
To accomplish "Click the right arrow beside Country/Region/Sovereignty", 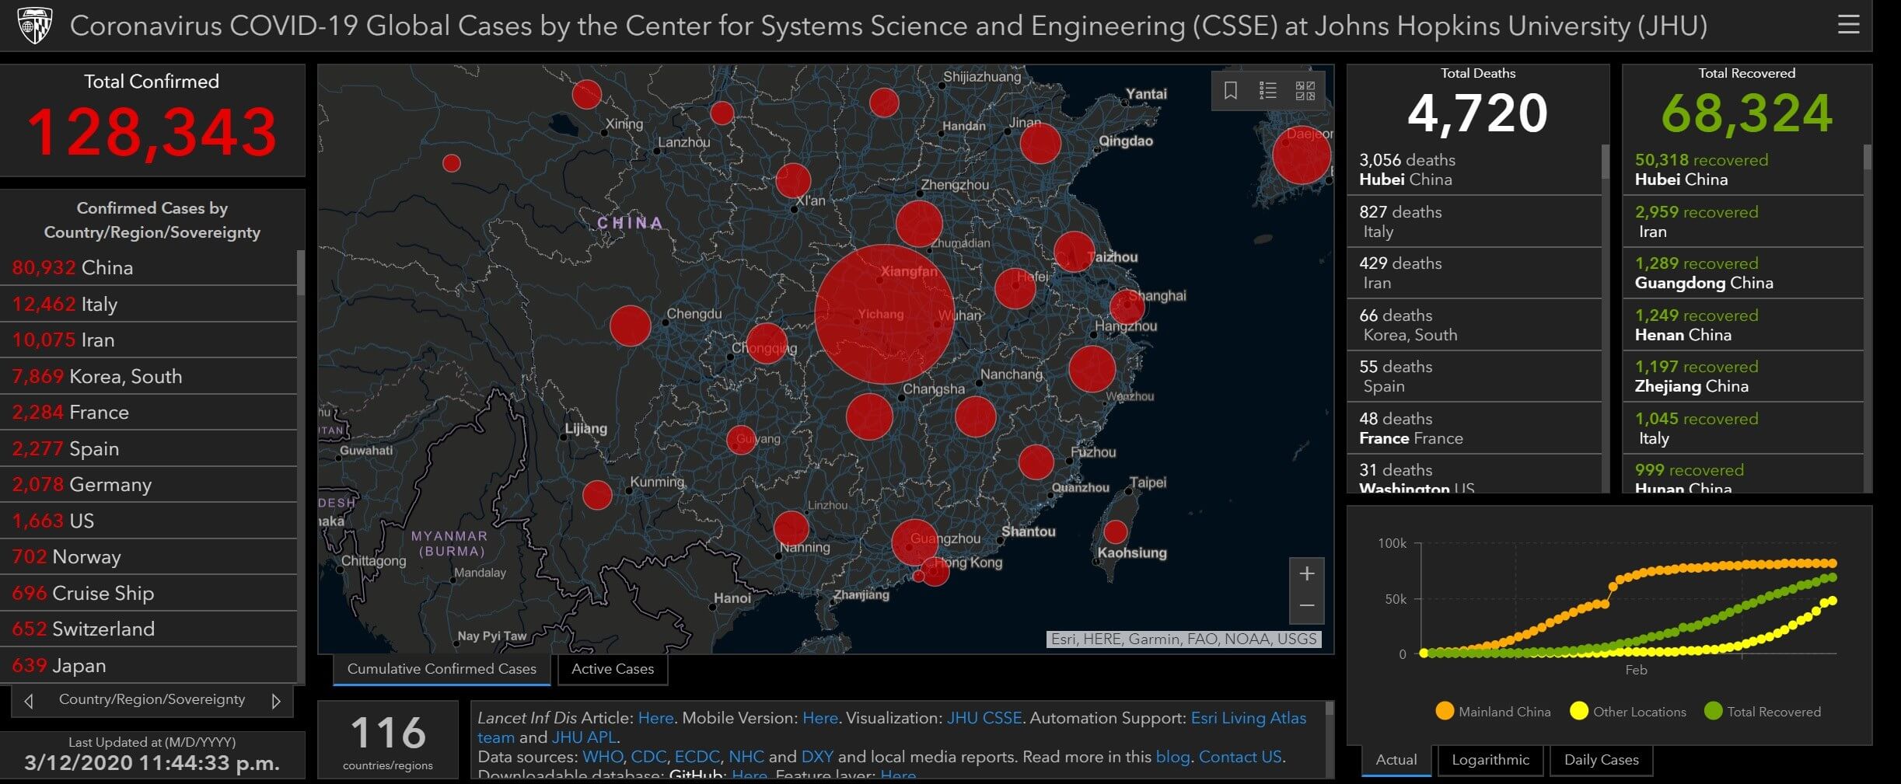I will click(x=275, y=701).
